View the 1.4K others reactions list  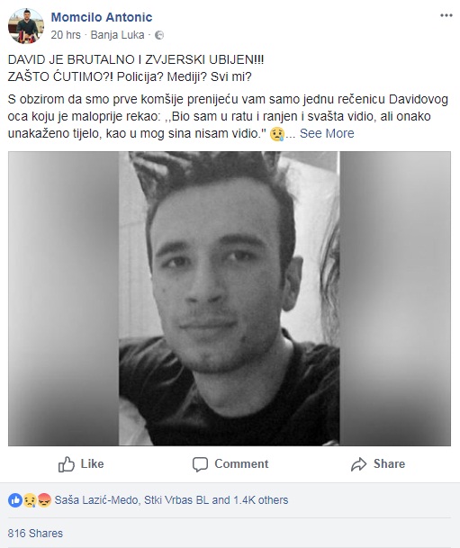click(261, 500)
